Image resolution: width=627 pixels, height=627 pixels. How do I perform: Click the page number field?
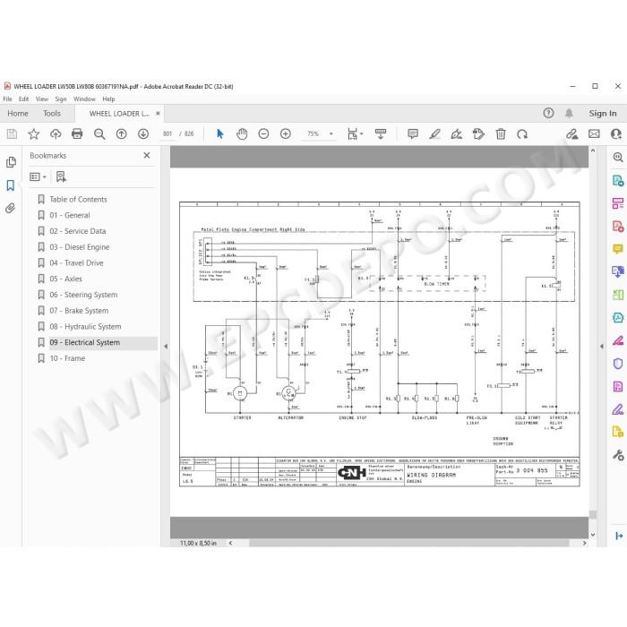[x=167, y=134]
